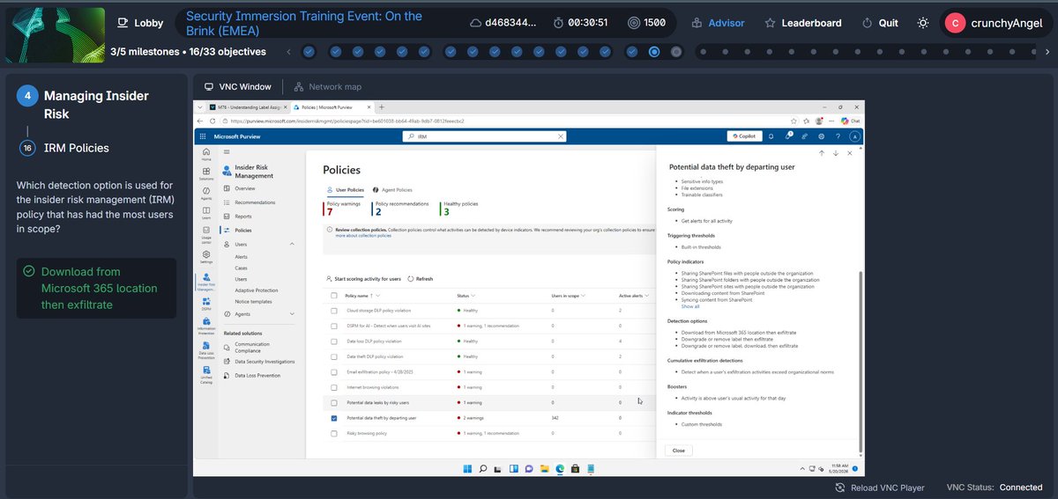
Task: Open Cases under Users
Action: click(242, 268)
